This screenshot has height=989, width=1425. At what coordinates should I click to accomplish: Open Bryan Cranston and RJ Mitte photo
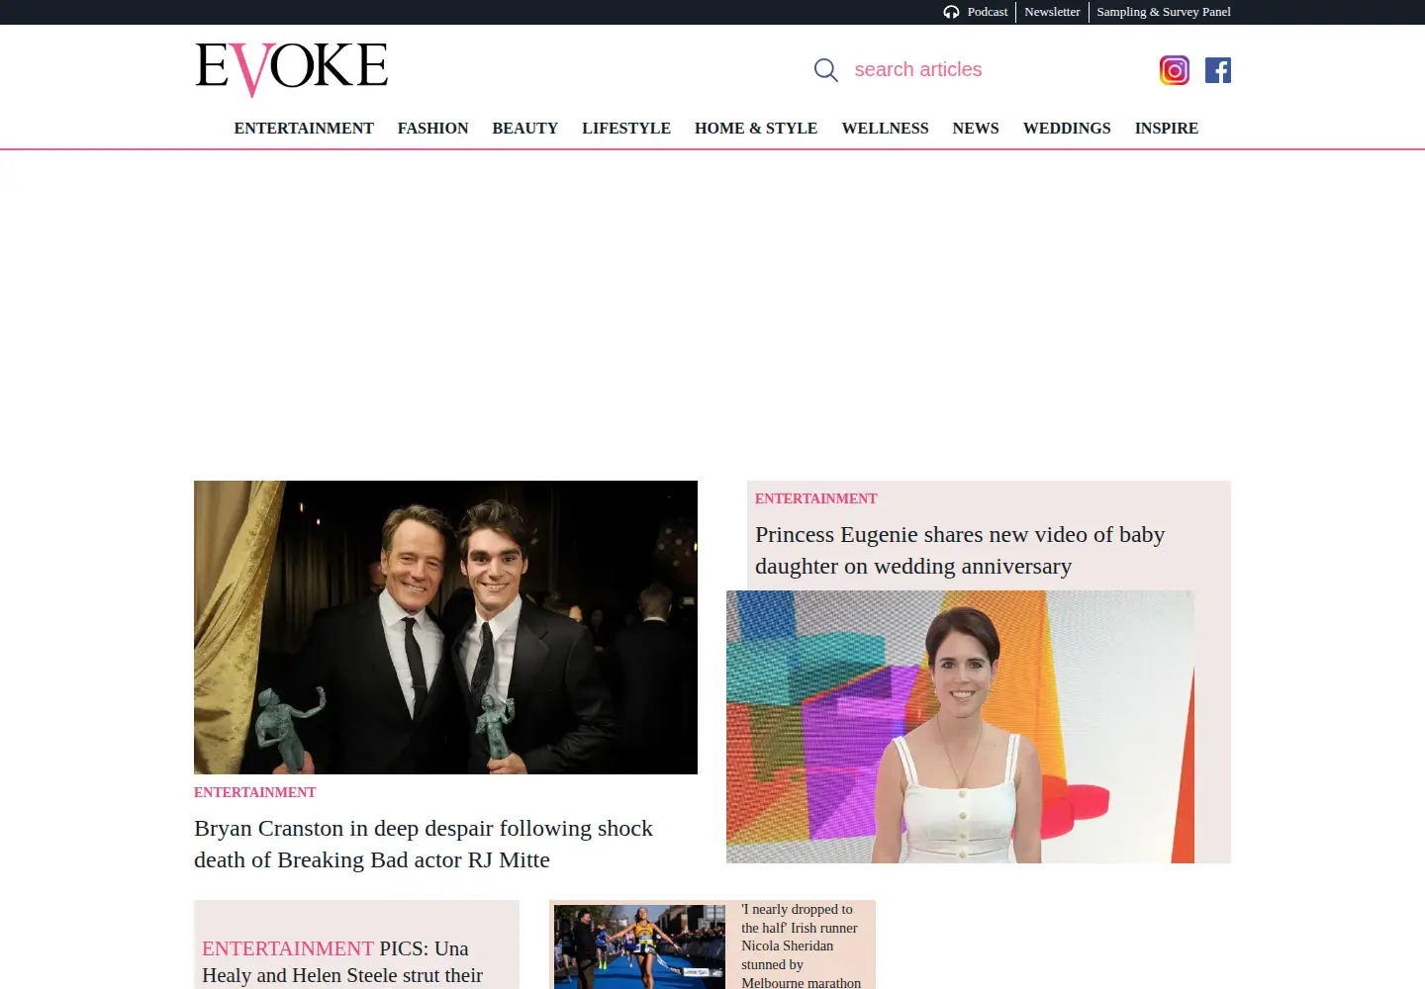click(445, 627)
